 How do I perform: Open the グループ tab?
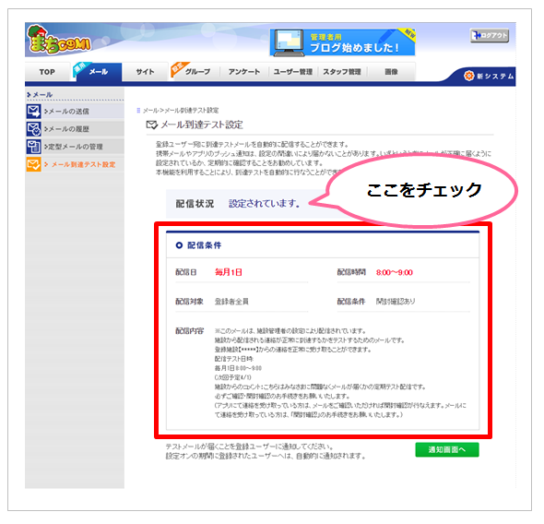tap(197, 72)
